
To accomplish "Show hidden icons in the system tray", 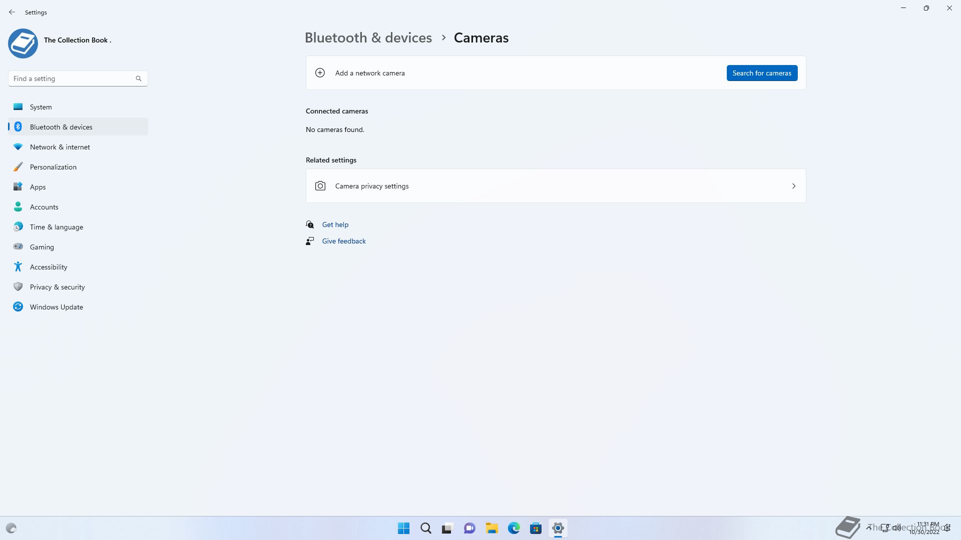I will [869, 527].
